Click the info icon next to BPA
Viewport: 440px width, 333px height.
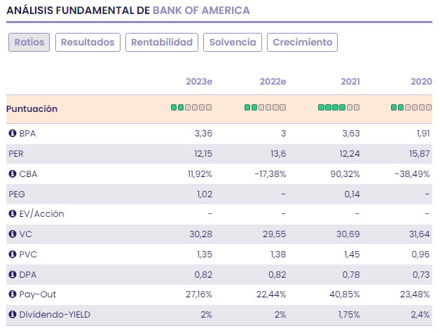(12, 133)
